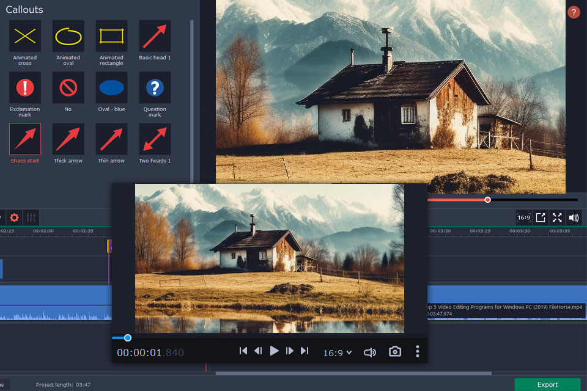
Task: Click the horizontal timeline scrollbar
Action: (353, 373)
